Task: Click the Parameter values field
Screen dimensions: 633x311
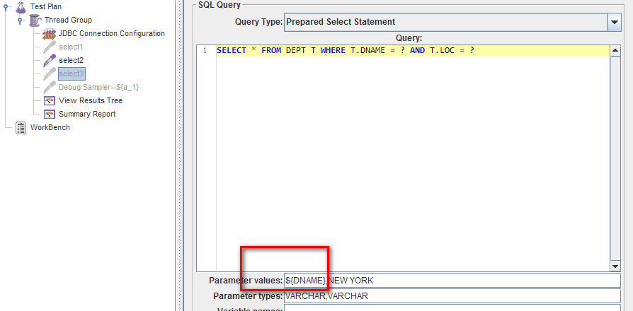Action: 451,281
